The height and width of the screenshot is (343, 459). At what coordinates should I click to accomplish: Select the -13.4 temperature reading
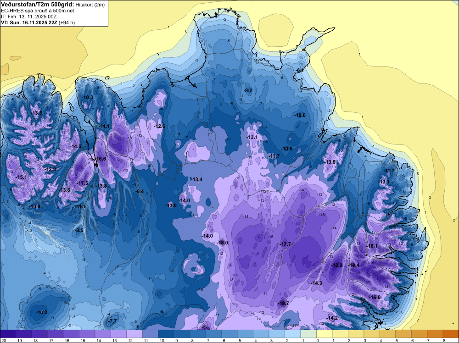tap(196, 179)
